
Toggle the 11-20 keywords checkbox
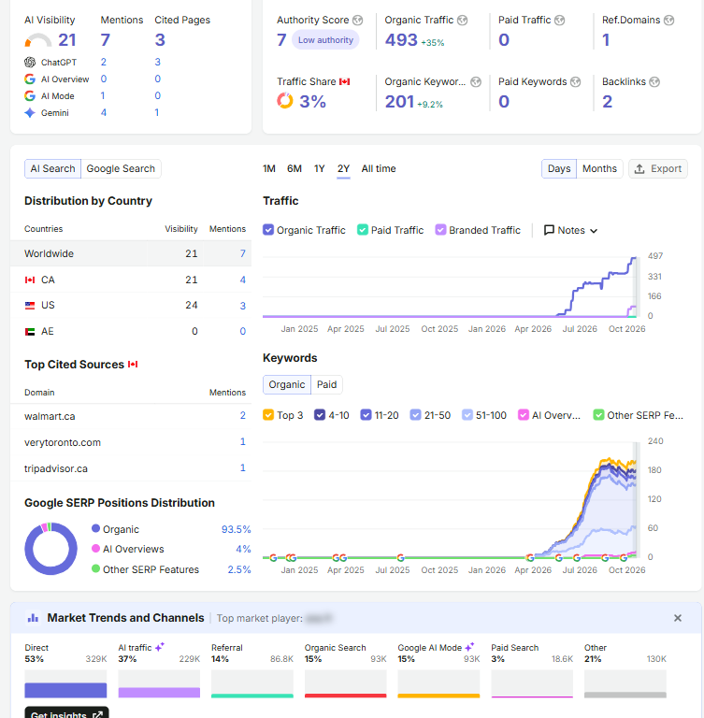(366, 415)
